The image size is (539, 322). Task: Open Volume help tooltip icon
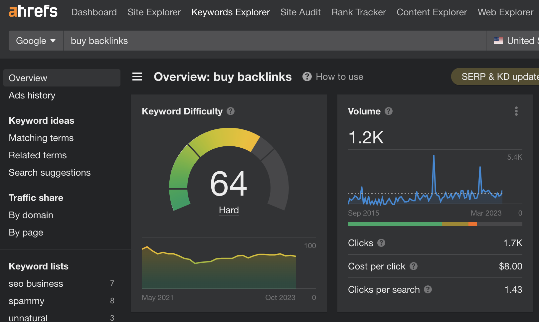point(389,111)
